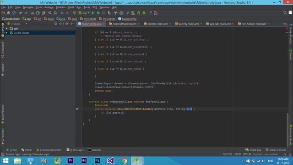Click the UTF-8 encoding status item
This screenshot has width=293, height=165.
click(247, 154)
